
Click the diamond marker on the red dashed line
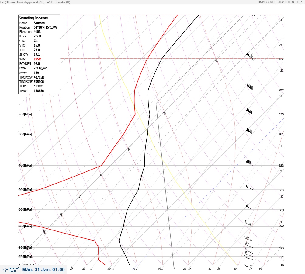tap(253, 59)
